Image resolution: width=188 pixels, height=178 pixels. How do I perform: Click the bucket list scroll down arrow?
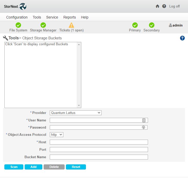tap(79, 105)
